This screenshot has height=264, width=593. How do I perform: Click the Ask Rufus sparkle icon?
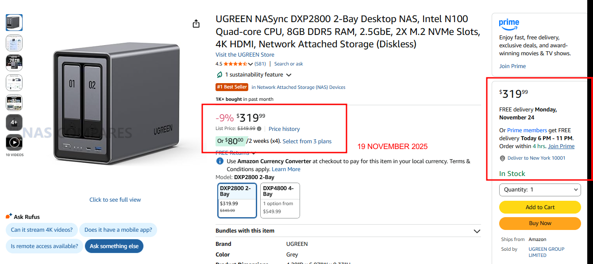point(9,217)
